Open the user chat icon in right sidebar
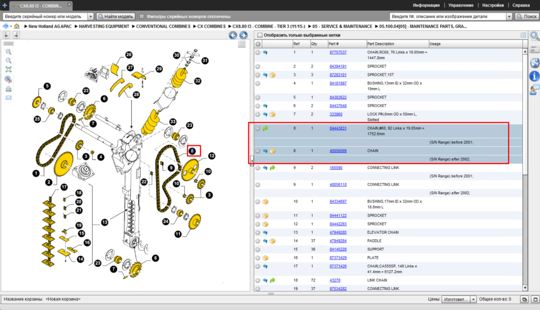 534,90
